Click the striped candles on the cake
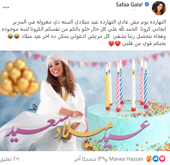Screen dimensions: 170x165 tap(126, 85)
